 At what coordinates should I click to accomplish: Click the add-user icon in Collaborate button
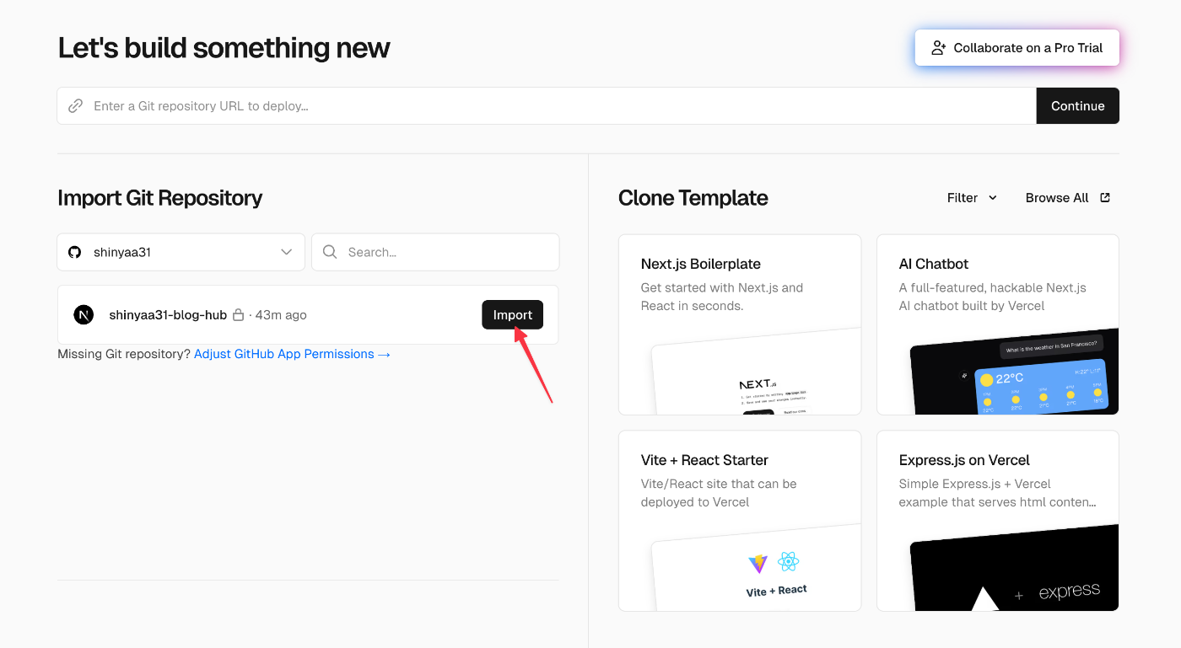939,48
